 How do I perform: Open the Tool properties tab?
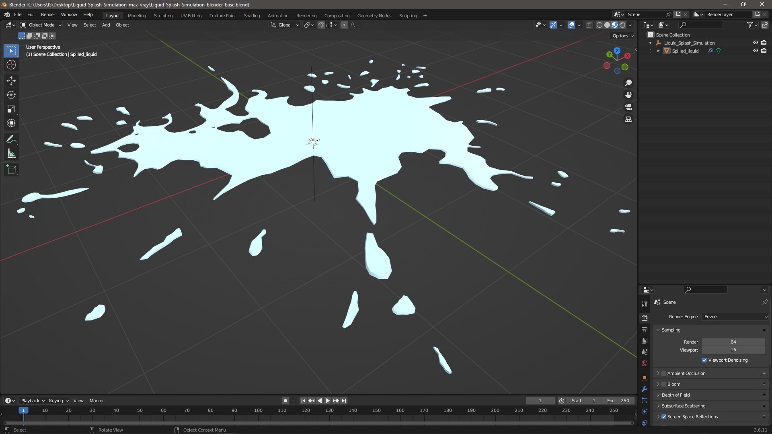pyautogui.click(x=645, y=304)
